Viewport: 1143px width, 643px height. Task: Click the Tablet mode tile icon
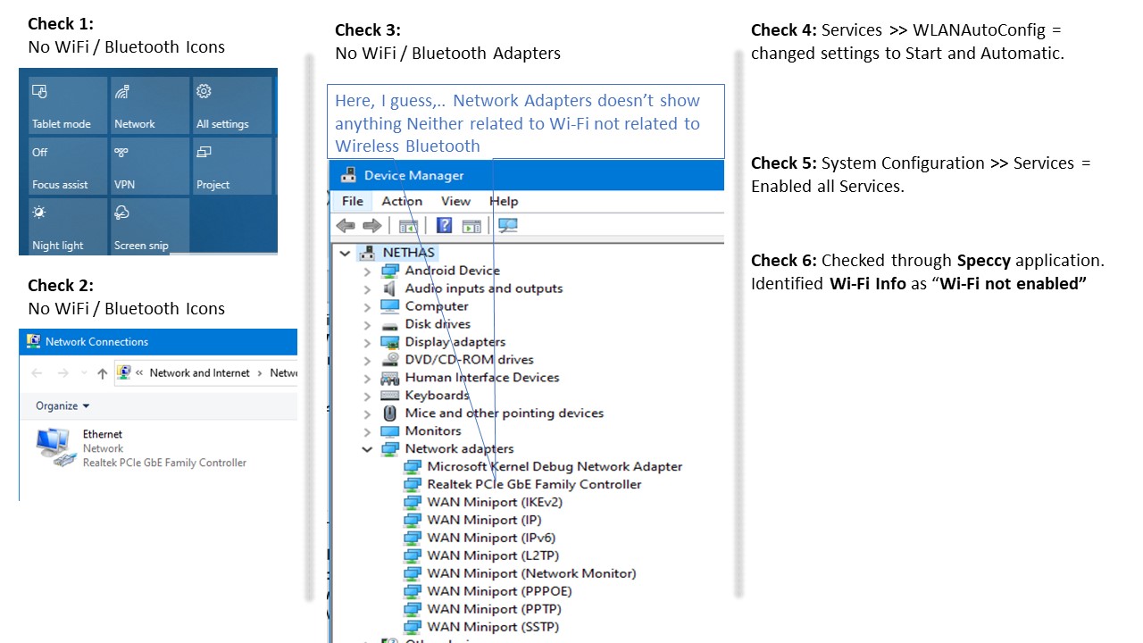click(x=39, y=91)
